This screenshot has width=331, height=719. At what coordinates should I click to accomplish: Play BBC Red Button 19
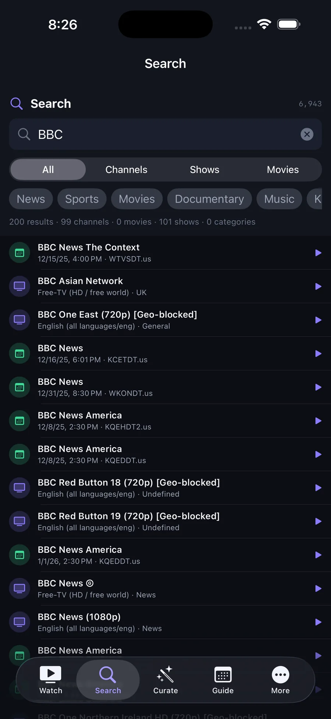point(318,522)
